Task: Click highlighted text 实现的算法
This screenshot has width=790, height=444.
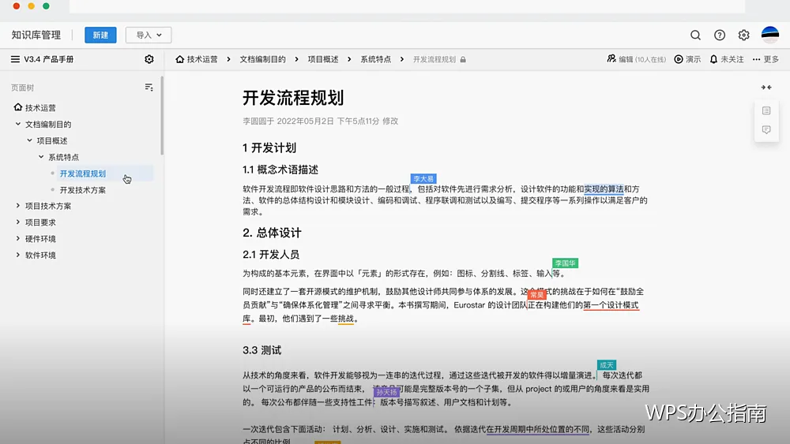Action: tap(604, 189)
